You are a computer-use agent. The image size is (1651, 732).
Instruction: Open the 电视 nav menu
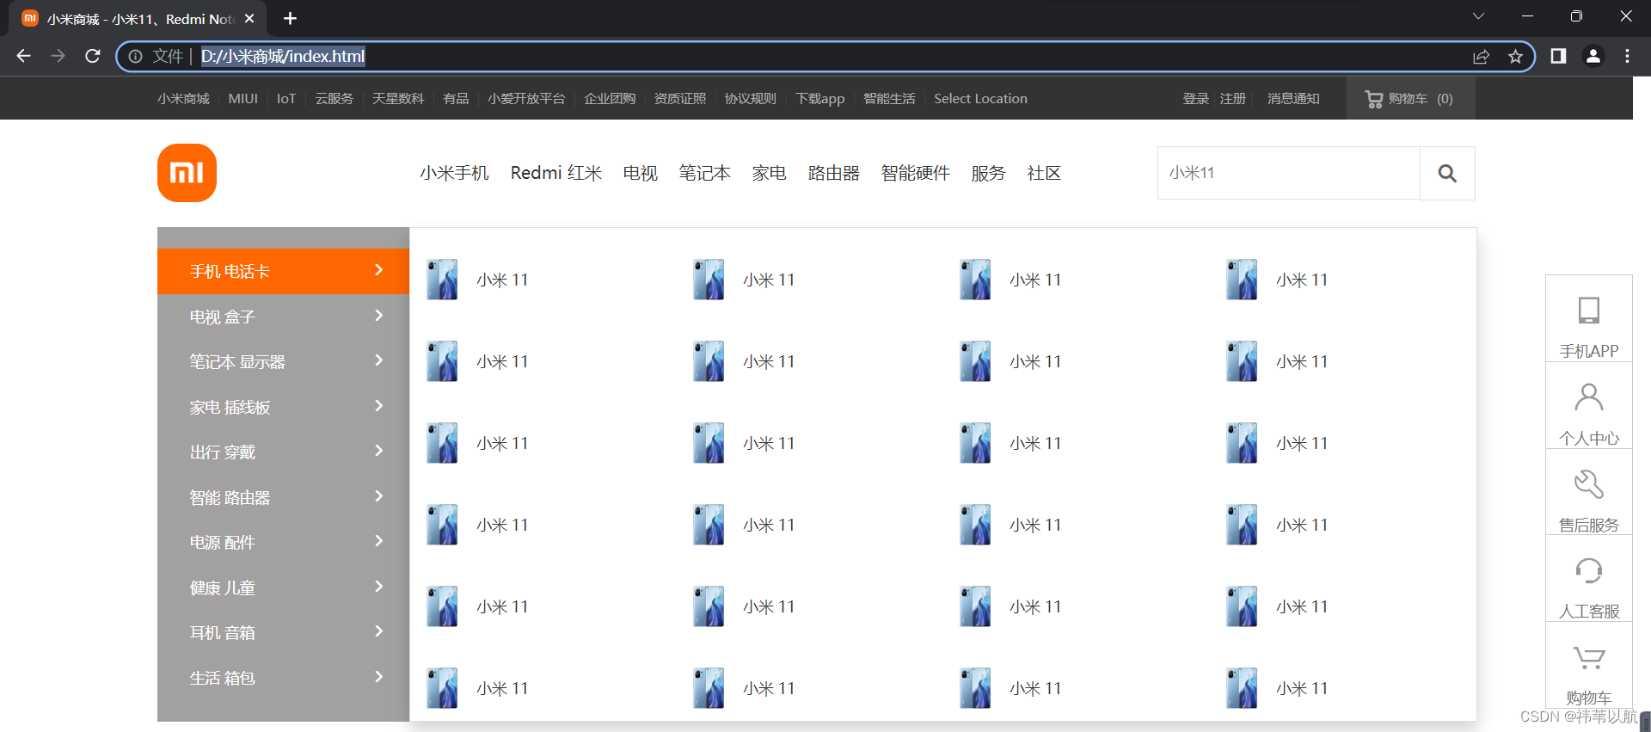pyautogui.click(x=641, y=173)
